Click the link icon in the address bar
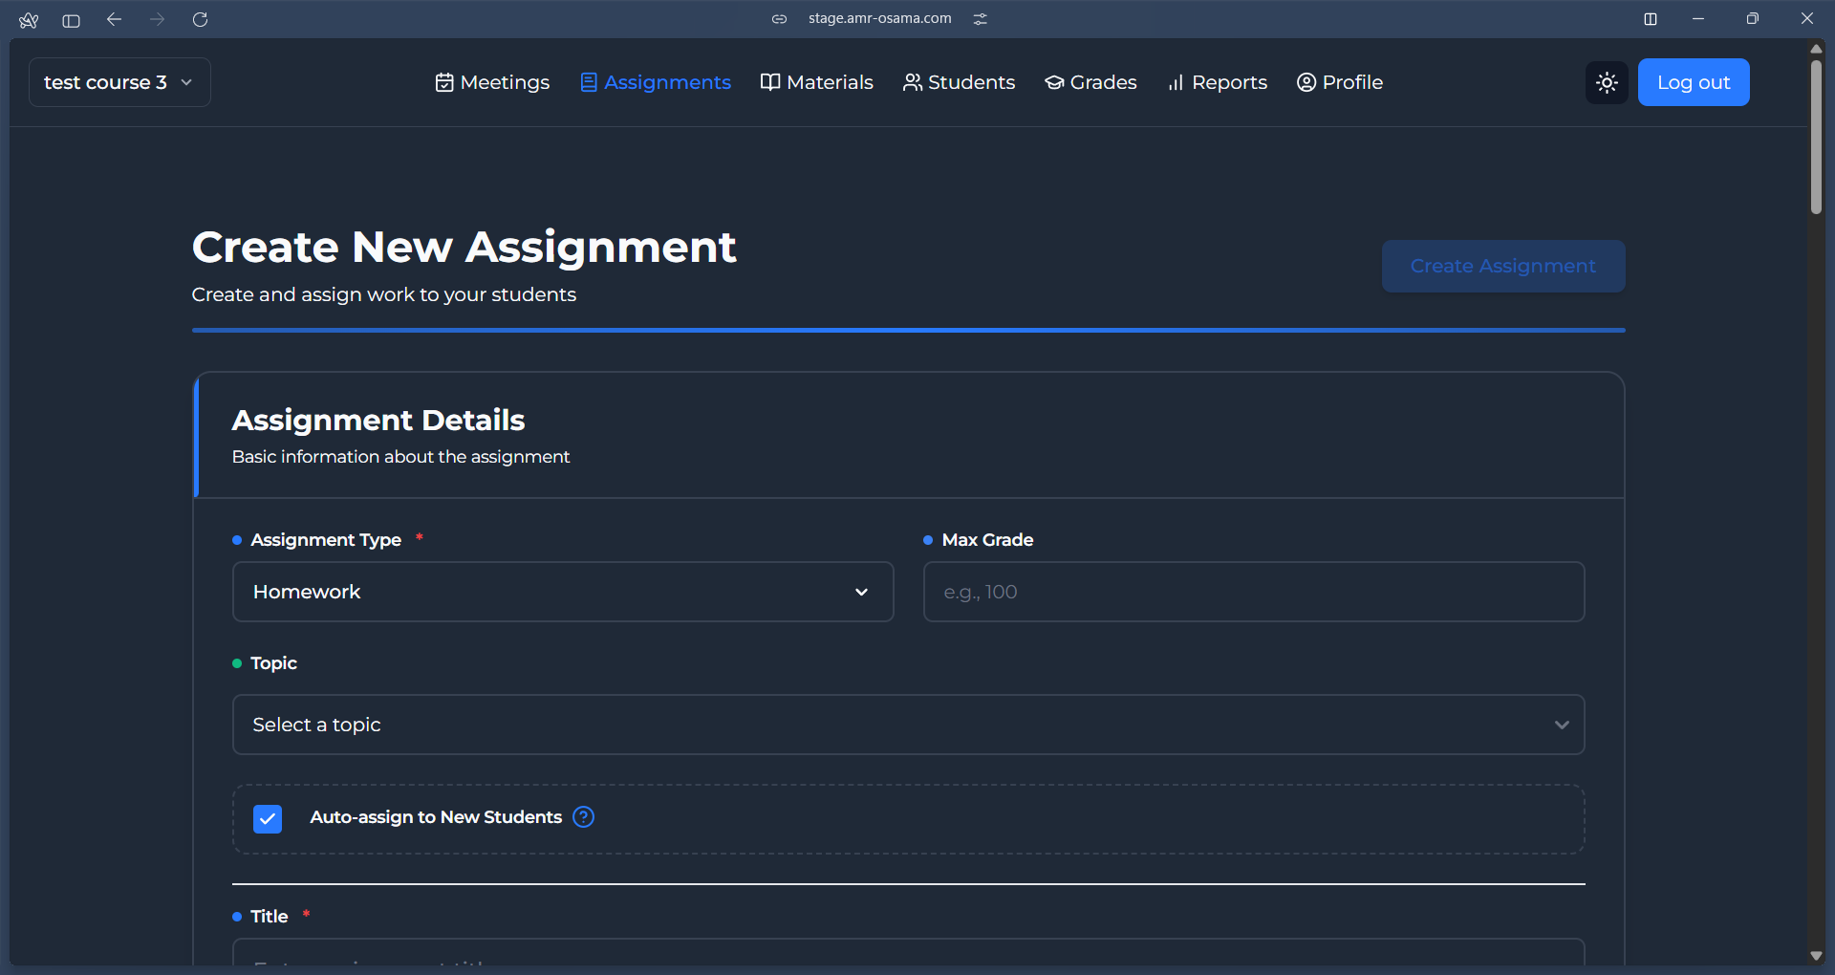1835x975 pixels. pos(780,18)
